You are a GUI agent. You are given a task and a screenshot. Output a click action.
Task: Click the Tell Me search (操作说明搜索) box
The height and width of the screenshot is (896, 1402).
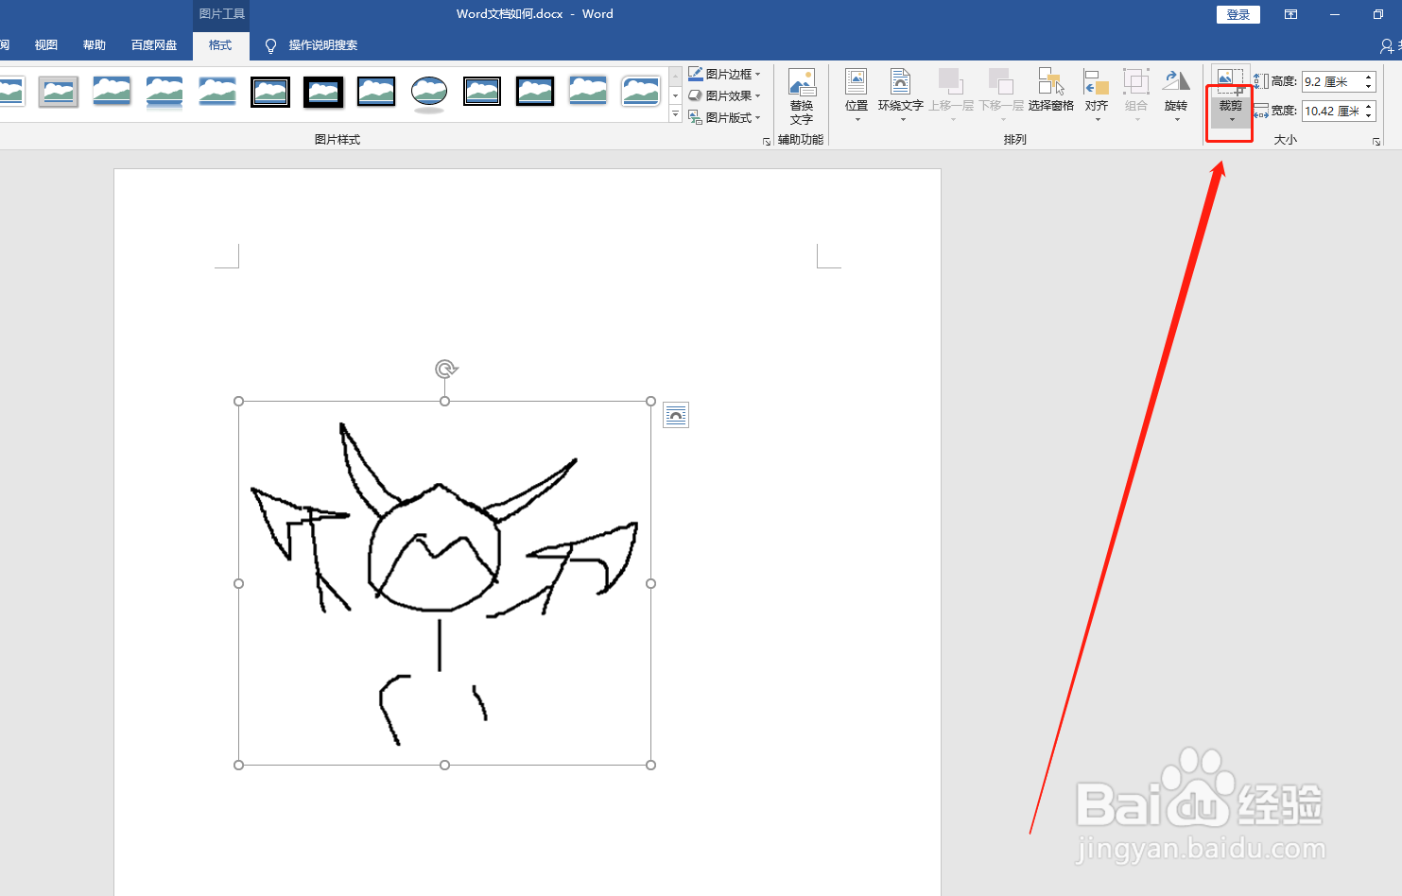click(x=323, y=45)
